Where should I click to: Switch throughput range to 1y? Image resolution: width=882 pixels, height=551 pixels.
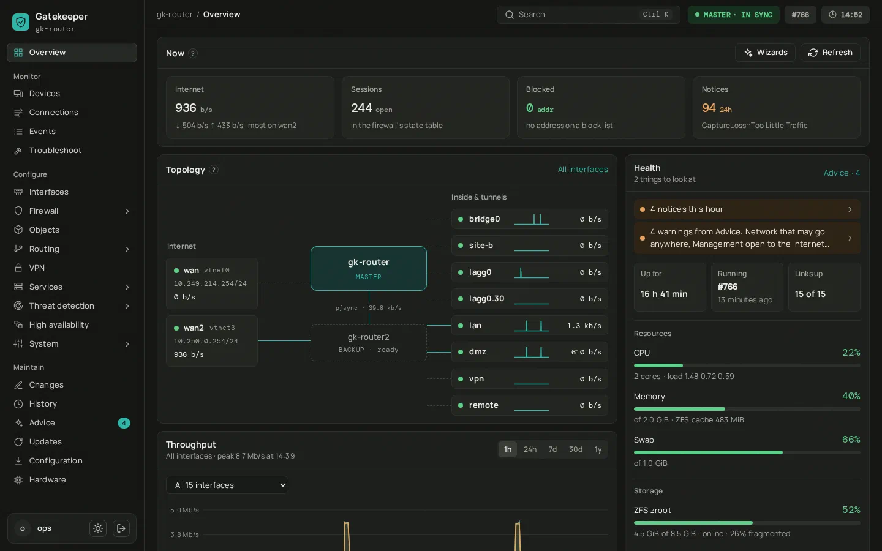[x=598, y=449]
